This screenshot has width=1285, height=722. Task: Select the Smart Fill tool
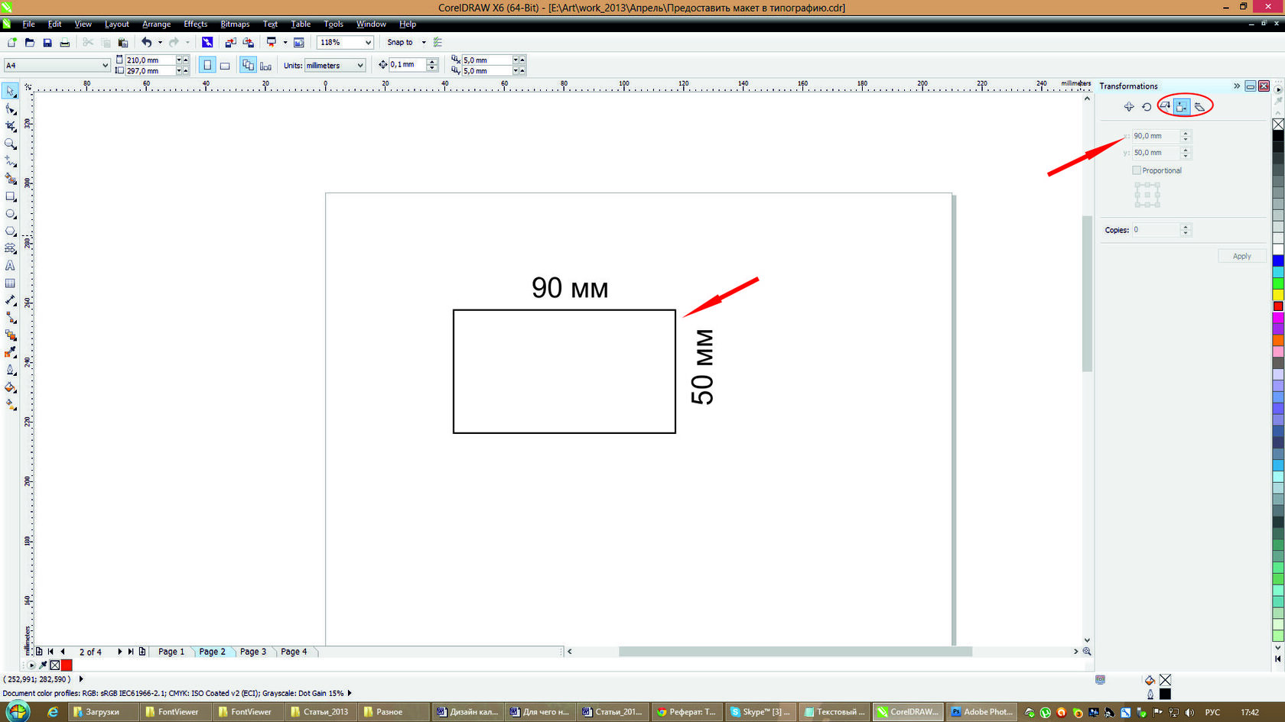coord(11,179)
